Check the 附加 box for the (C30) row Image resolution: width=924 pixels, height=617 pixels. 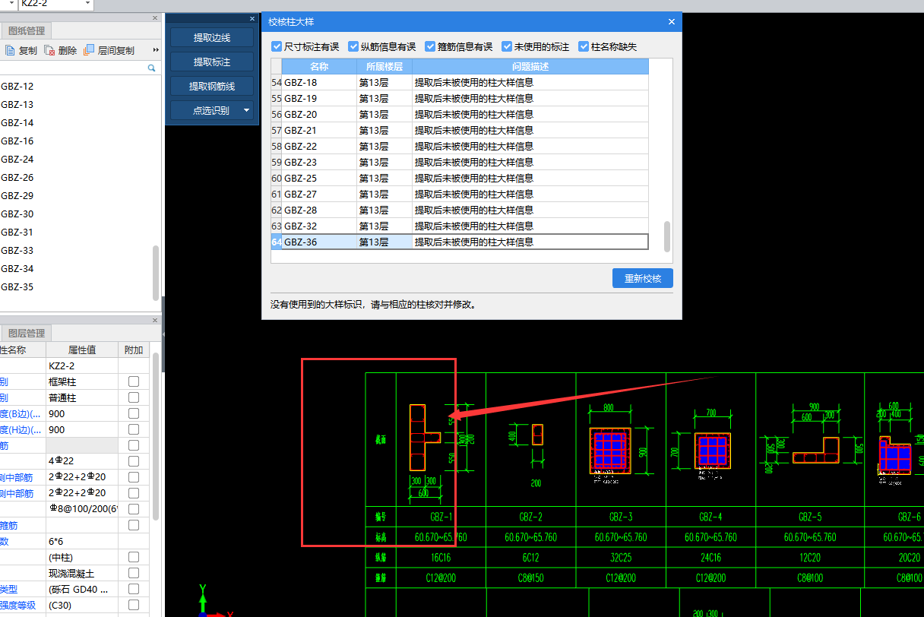[x=134, y=605]
